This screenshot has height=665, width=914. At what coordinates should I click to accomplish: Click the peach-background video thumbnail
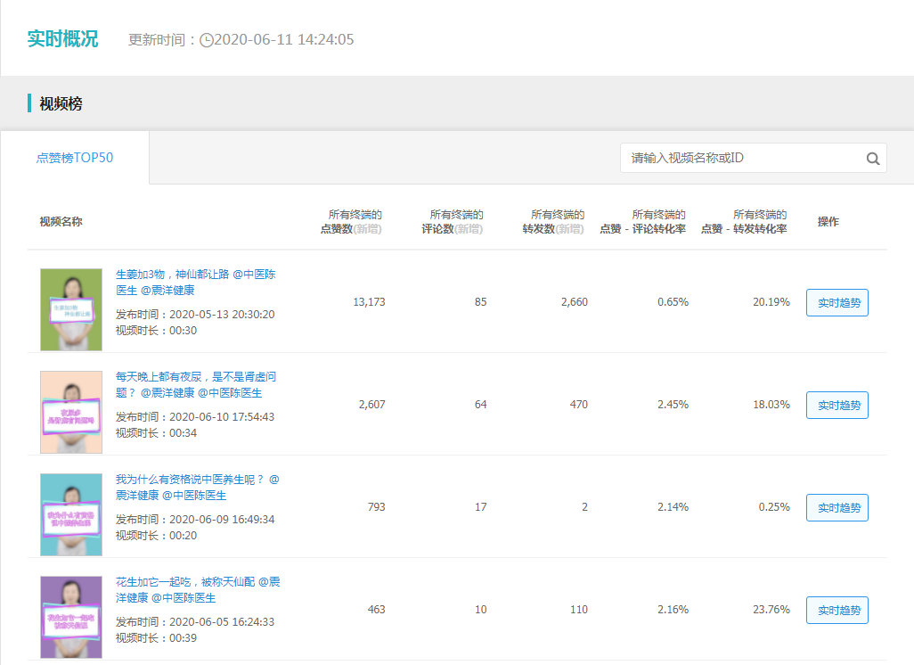pyautogui.click(x=71, y=412)
